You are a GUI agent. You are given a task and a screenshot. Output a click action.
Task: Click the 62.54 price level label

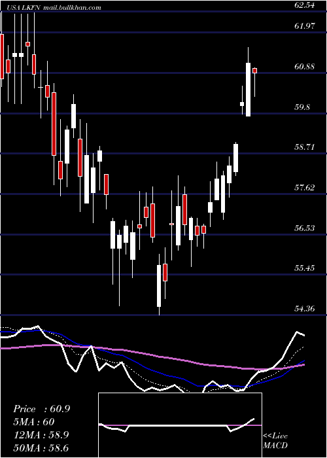pyautogui.click(x=305, y=5)
